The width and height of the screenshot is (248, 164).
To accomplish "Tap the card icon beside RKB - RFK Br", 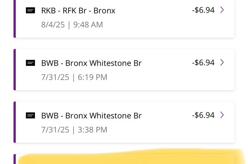I will point(30,11).
